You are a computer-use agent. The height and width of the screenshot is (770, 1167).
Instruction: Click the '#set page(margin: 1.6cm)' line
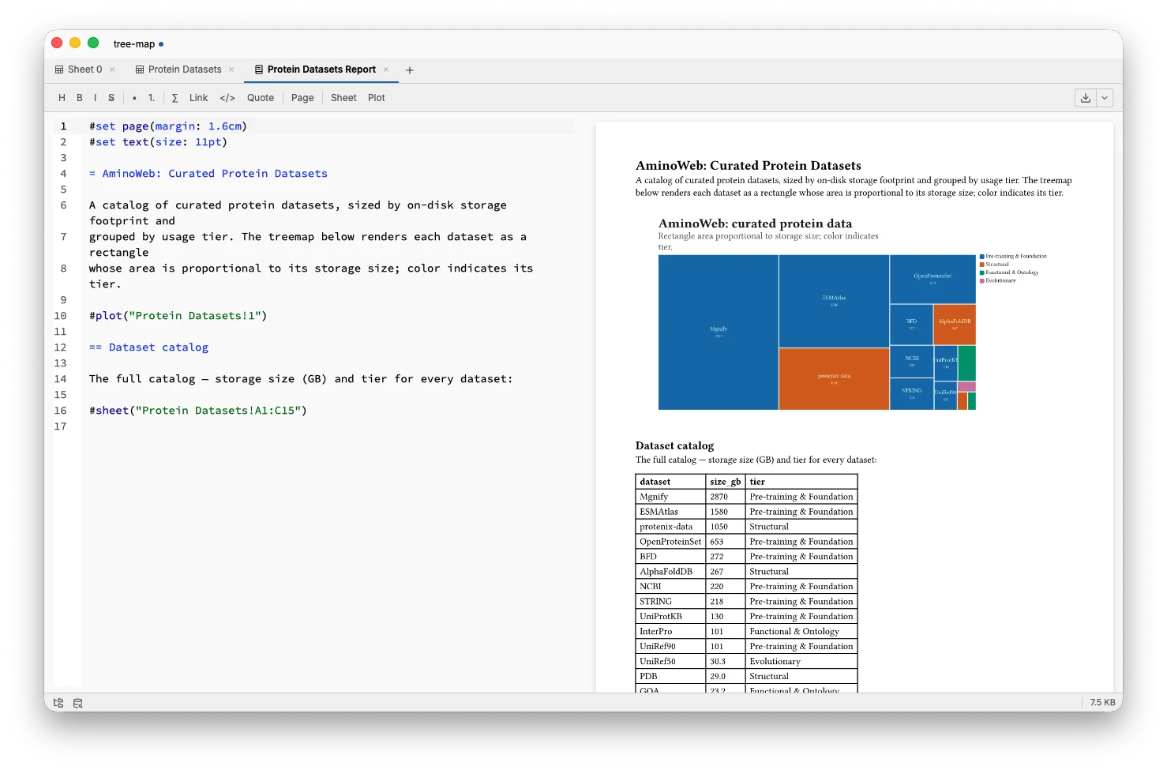tap(168, 126)
